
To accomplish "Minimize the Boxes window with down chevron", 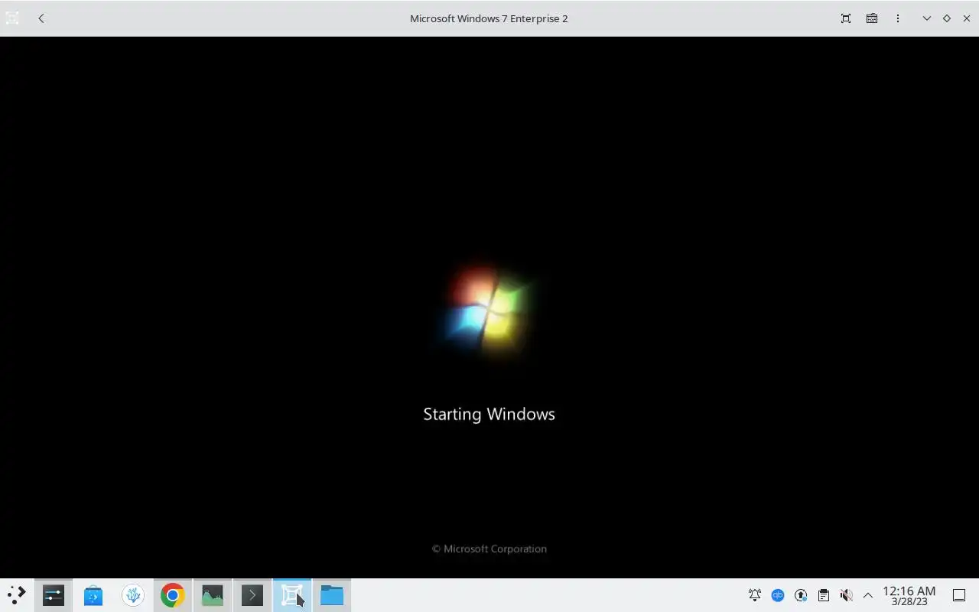I will (x=927, y=18).
